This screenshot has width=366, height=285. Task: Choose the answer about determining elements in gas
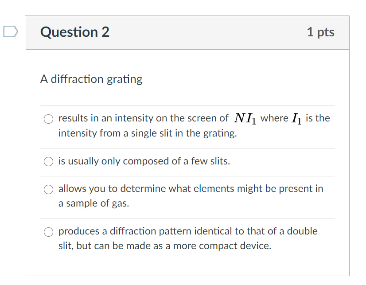[x=48, y=189]
